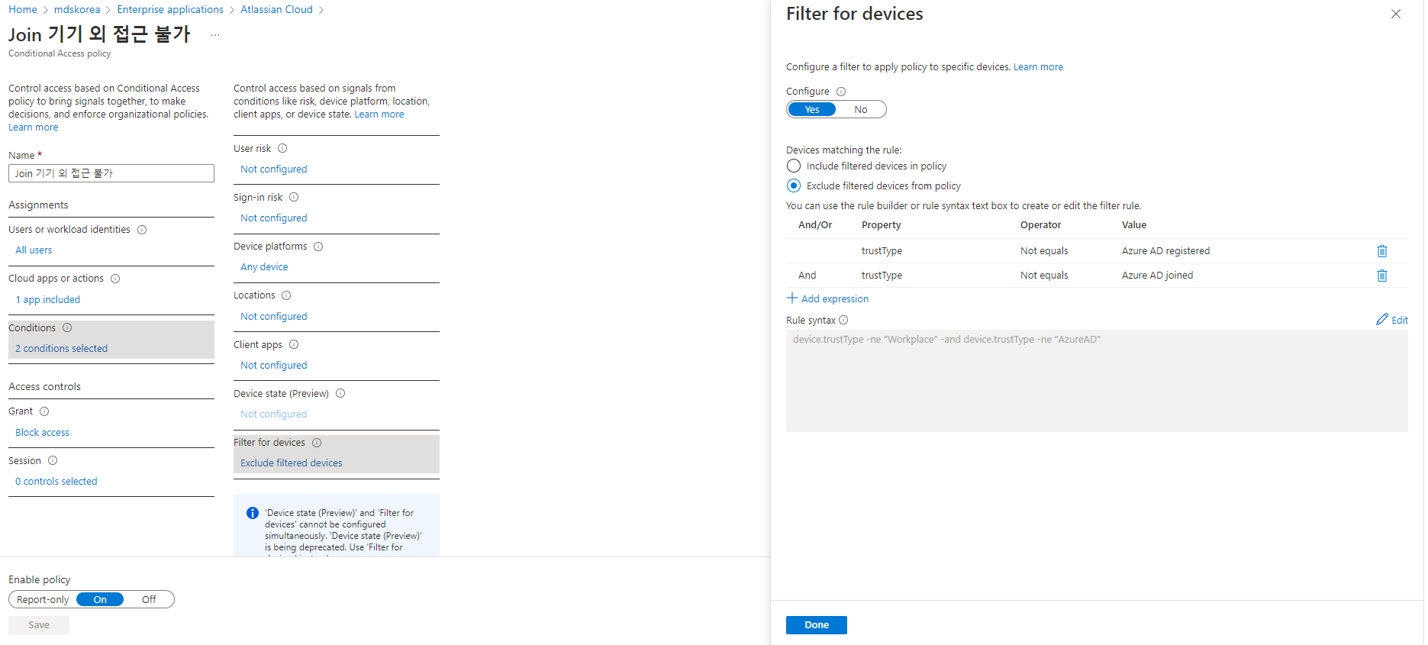This screenshot has width=1428, height=645.
Task: Open Sign-in risk Not configured setting
Action: click(273, 218)
